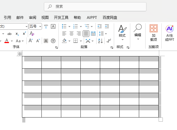Click the change case Aa icon
The image size is (177, 130).
(18, 41)
